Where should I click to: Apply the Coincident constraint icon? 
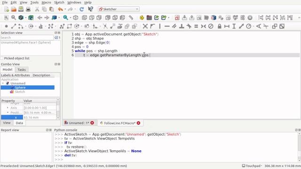145,26
